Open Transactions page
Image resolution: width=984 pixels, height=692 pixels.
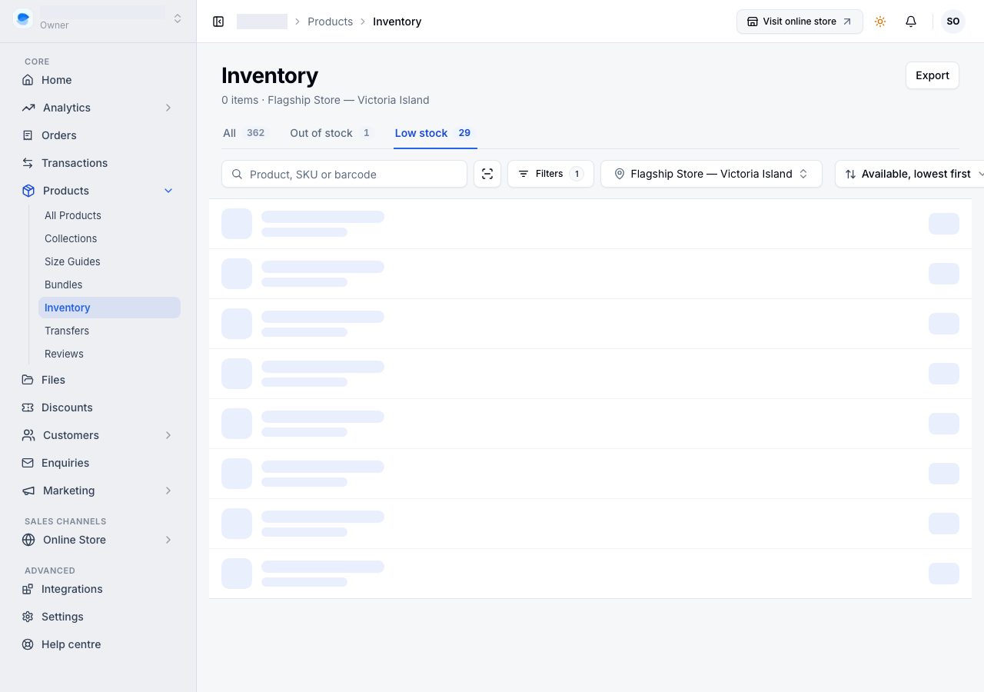pyautogui.click(x=98, y=163)
